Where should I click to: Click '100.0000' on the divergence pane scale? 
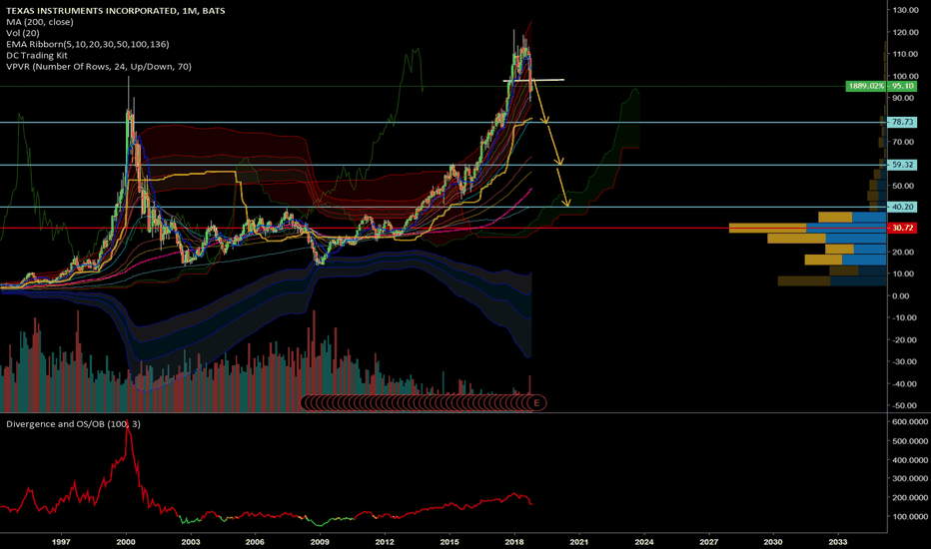910,516
